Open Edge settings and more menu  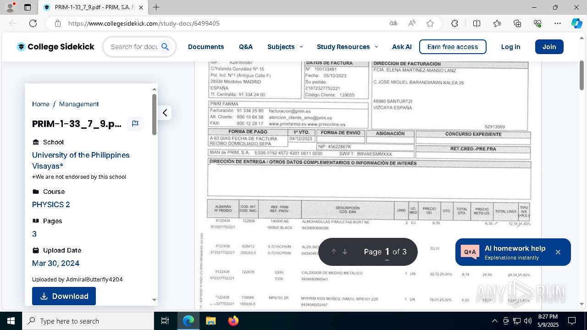pyautogui.click(x=558, y=23)
